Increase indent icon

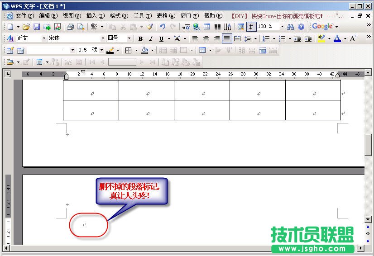(x=308, y=38)
